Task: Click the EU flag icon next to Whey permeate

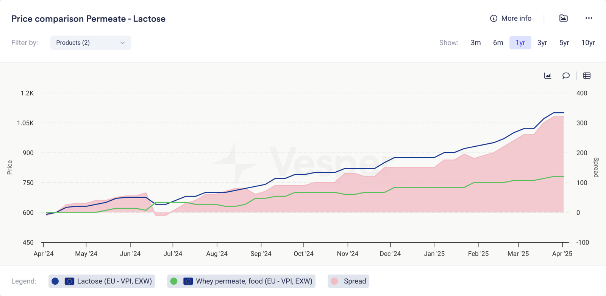Action: [x=188, y=281]
